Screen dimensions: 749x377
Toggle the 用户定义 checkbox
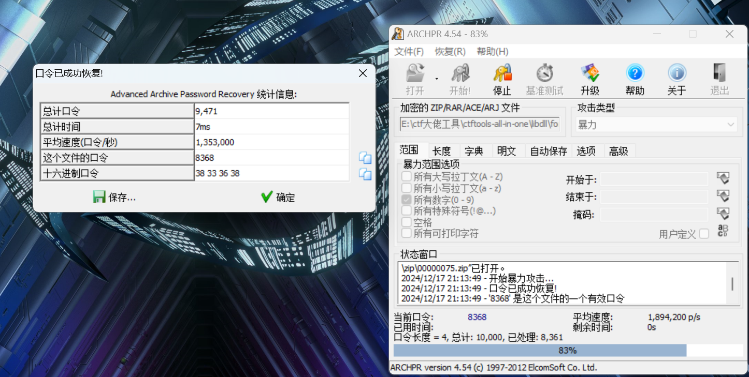click(x=704, y=234)
